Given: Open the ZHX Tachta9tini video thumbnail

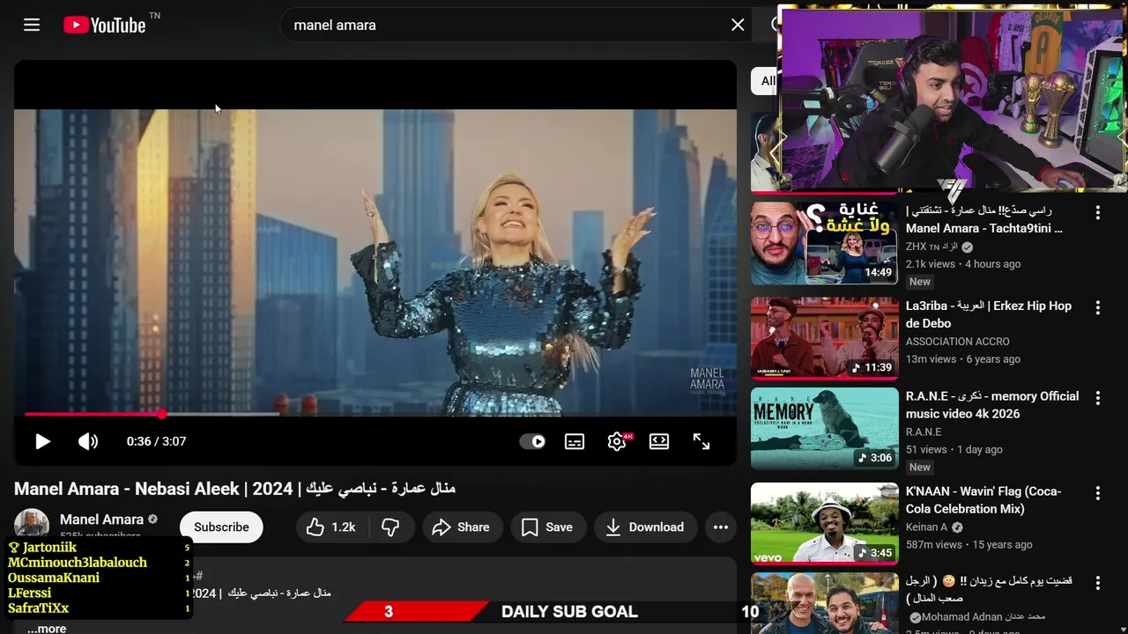Looking at the screenshot, I should pos(824,242).
